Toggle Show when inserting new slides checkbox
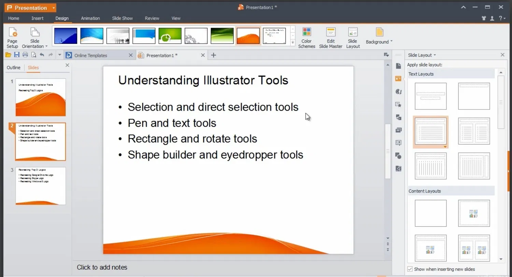 [x=410, y=269]
